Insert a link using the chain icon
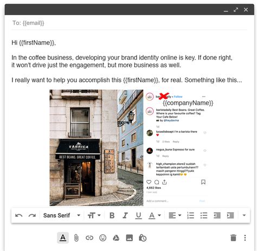The height and width of the screenshot is (251, 257). click(x=89, y=238)
